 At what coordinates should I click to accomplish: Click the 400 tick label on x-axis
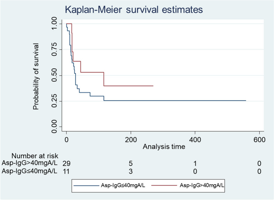tap(195, 140)
